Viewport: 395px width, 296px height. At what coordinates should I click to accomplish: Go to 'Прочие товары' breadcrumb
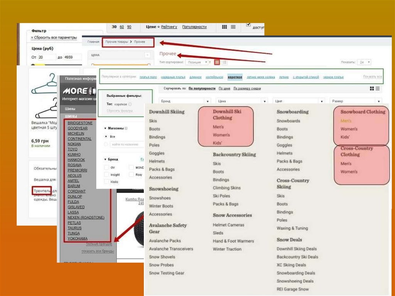point(116,42)
